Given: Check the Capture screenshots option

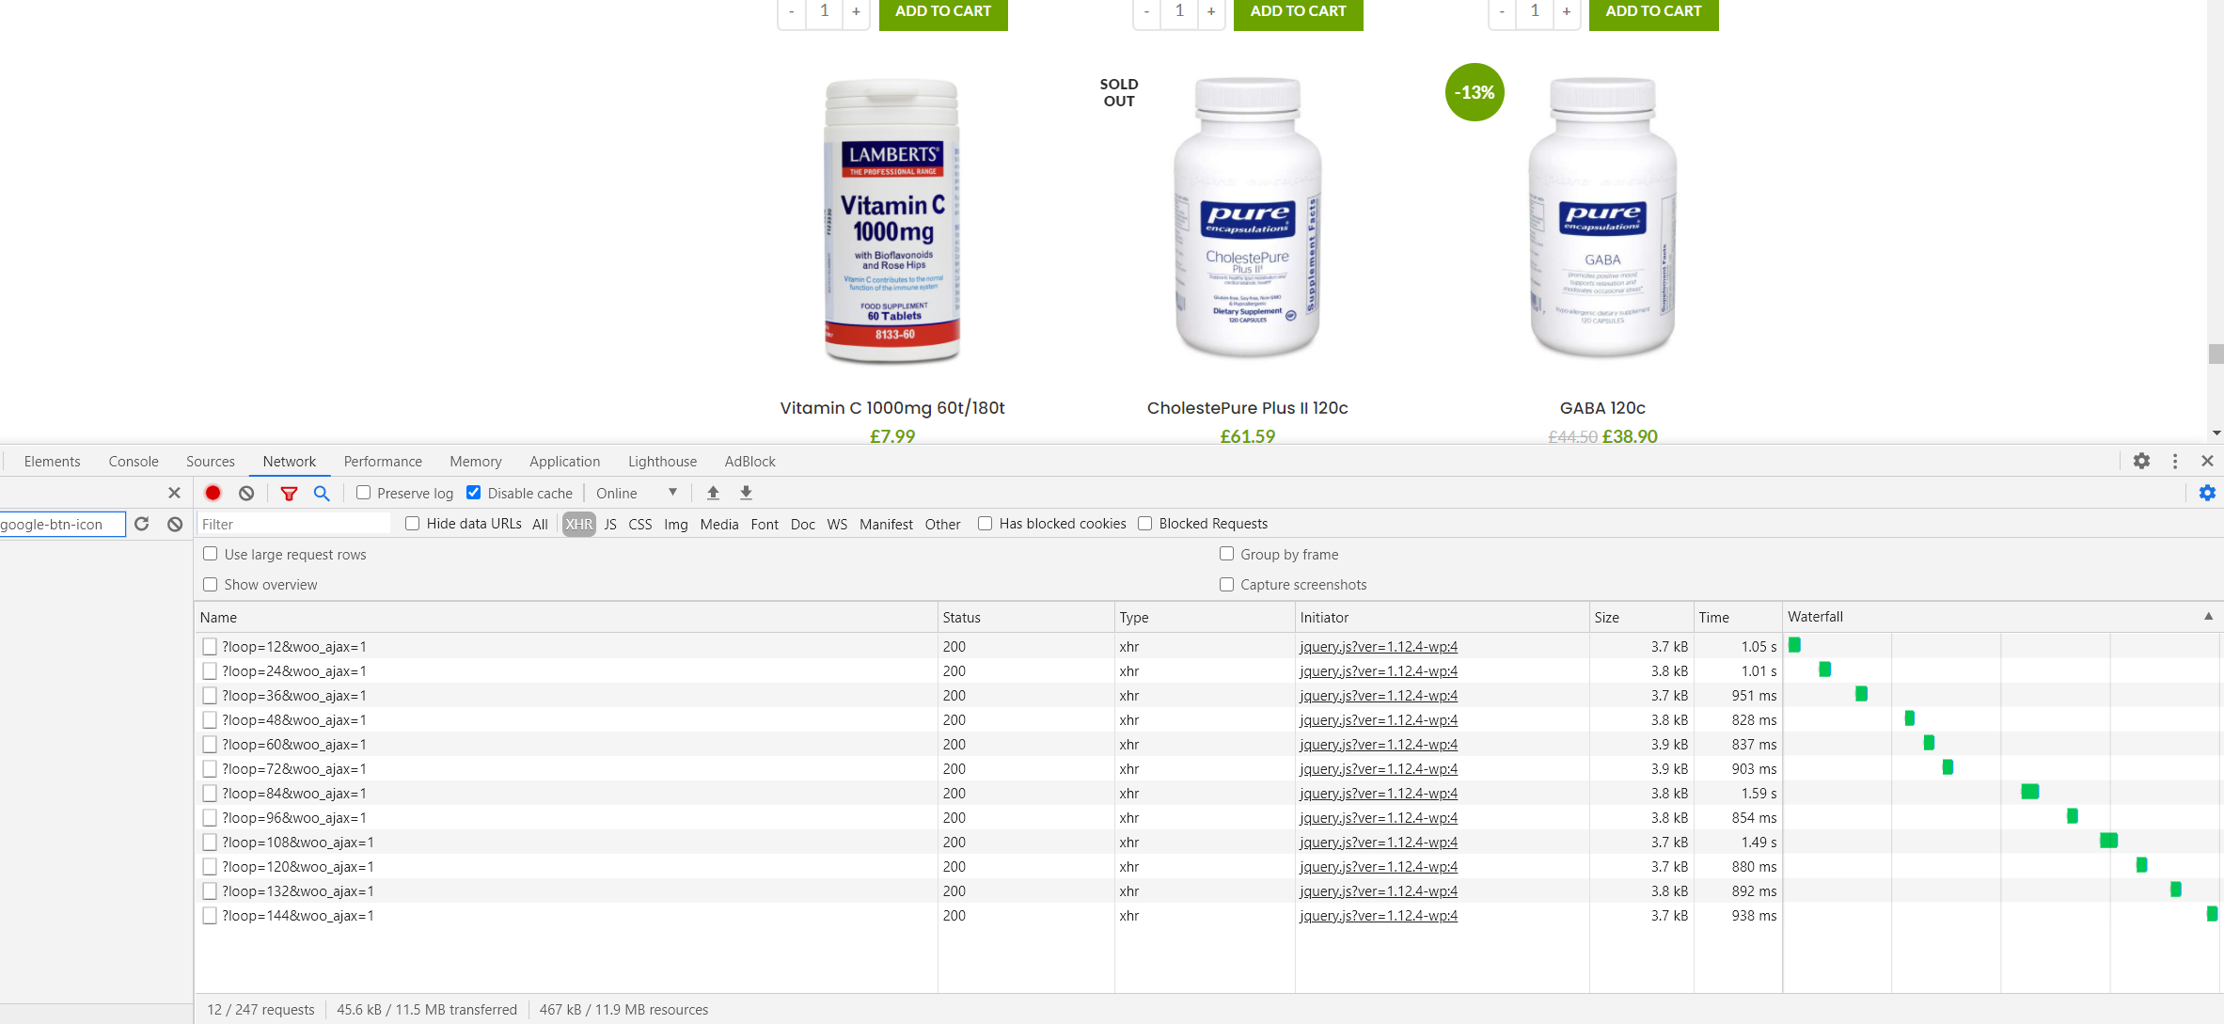Looking at the screenshot, I should click(1226, 584).
